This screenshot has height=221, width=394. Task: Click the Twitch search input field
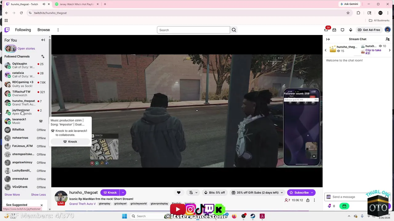coord(193,30)
